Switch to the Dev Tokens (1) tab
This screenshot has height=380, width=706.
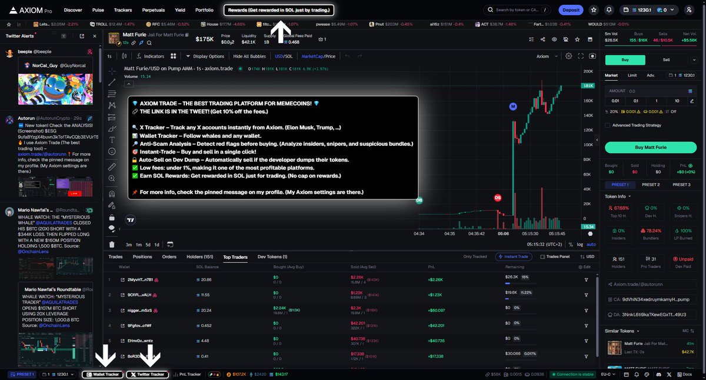coord(272,256)
